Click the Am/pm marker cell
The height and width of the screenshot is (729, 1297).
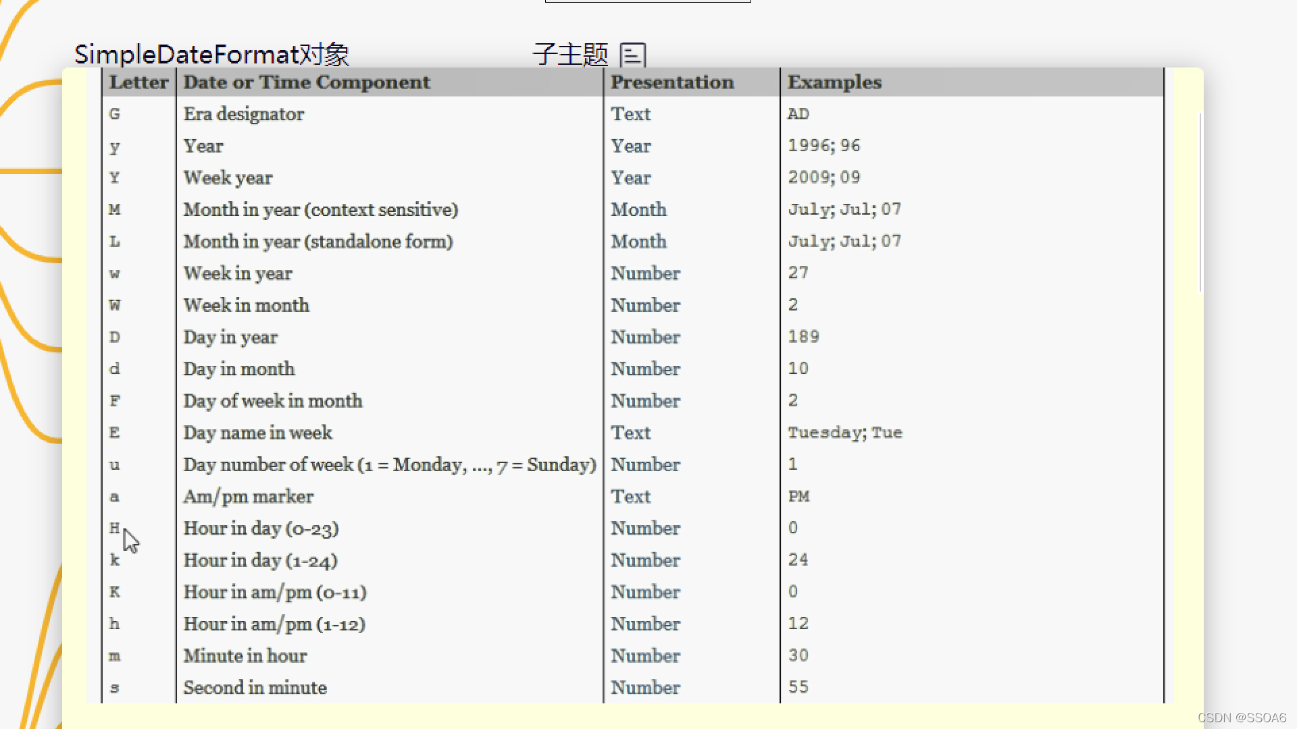coord(249,497)
